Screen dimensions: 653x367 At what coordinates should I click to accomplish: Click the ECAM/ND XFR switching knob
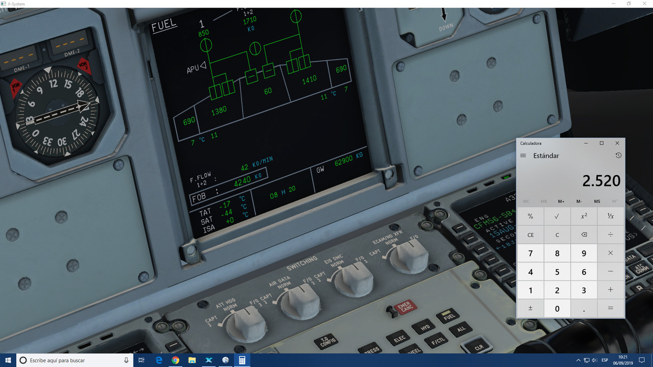coord(409,256)
